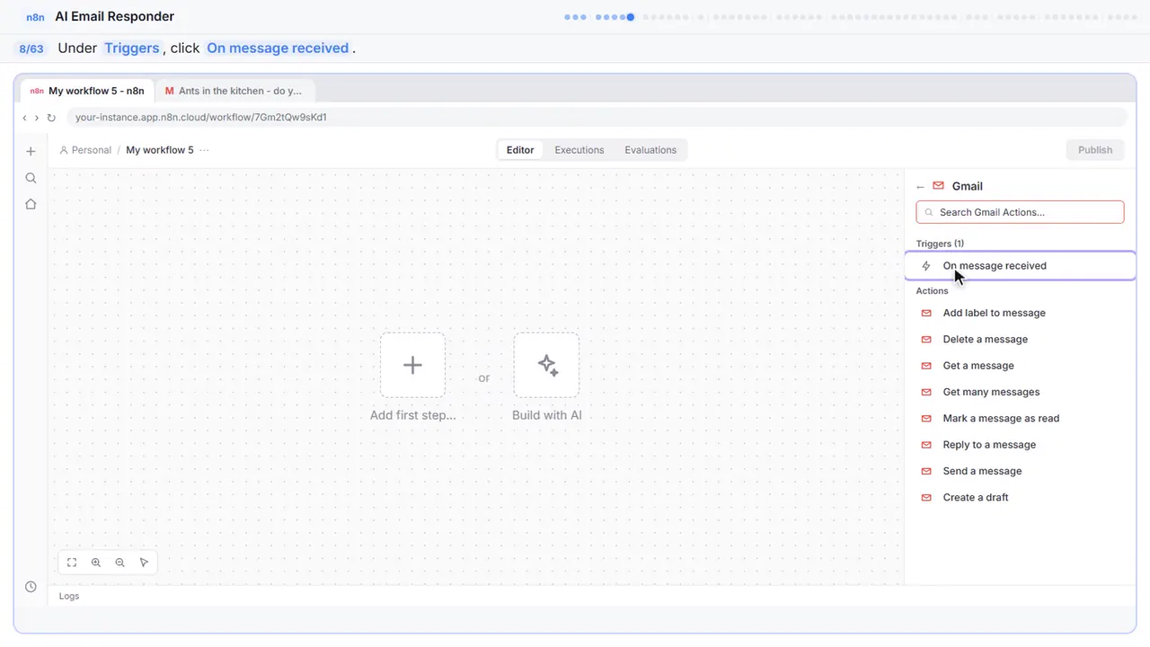Screen dimensions: 1150x647
Task: Pick the 'Create a draft' action
Action: coord(1020,498)
